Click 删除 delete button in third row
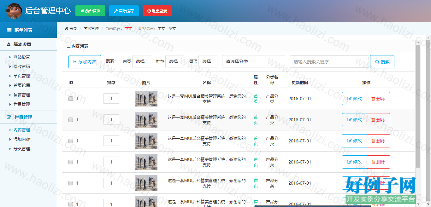The image size is (431, 207). click(x=378, y=141)
